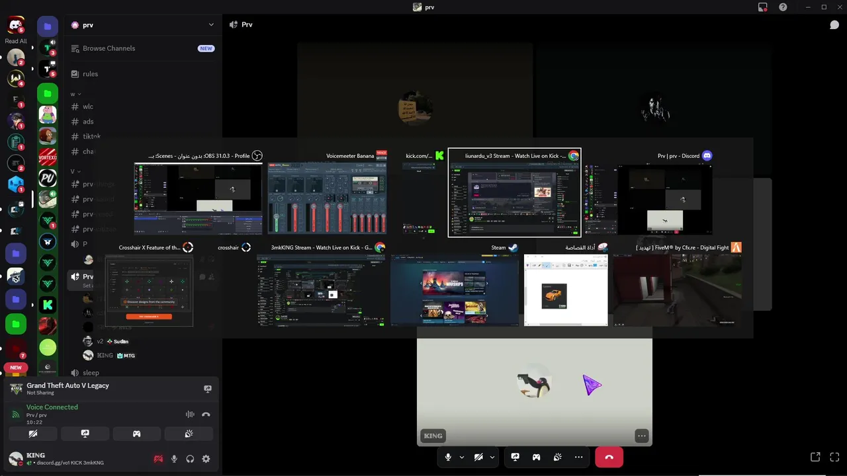The image size is (847, 476).
Task: Mute microphone in user bar
Action: pos(174,459)
